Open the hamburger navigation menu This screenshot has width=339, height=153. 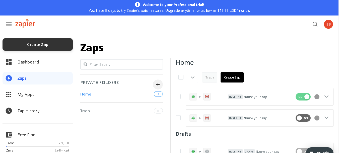point(9,24)
